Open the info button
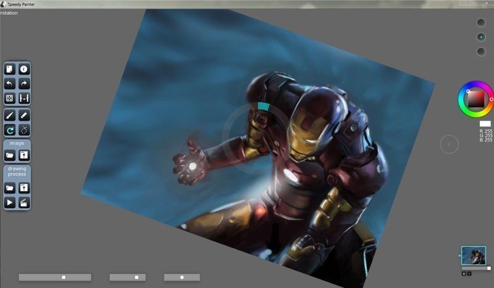Image resolution: width=494 pixels, height=288 pixels. (x=24, y=69)
